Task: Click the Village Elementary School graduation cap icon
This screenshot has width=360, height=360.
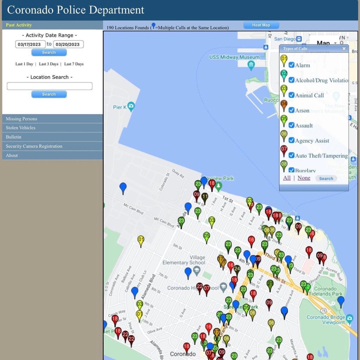Action: pyautogui.click(x=197, y=270)
